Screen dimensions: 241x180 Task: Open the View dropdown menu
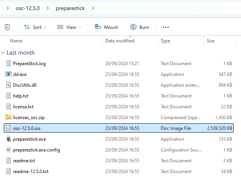click(x=69, y=27)
